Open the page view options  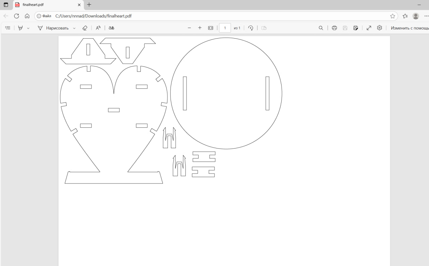(264, 28)
